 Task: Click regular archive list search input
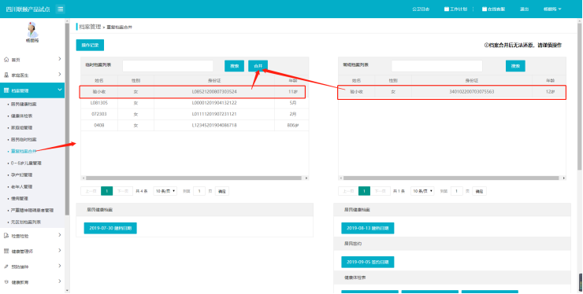437,66
